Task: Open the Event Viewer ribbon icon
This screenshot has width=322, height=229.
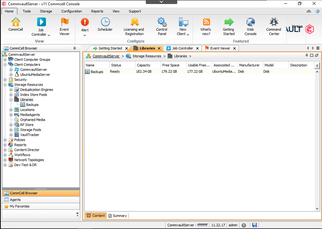Action: tap(65, 22)
